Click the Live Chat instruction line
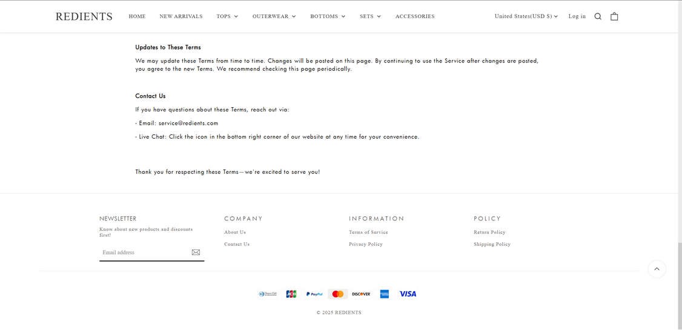 [x=277, y=136]
